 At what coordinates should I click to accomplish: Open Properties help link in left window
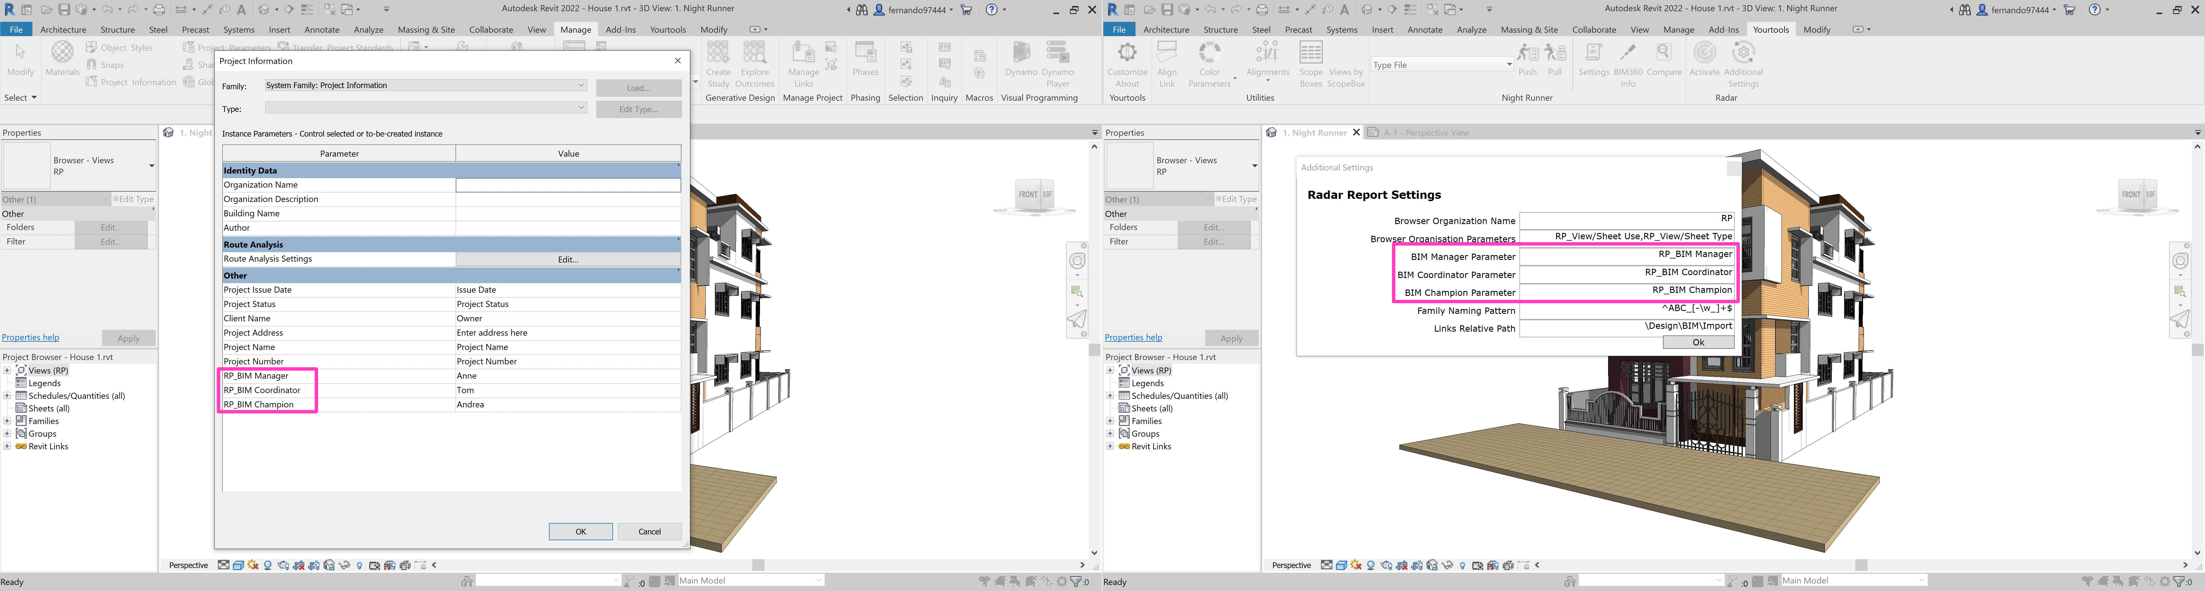point(31,338)
